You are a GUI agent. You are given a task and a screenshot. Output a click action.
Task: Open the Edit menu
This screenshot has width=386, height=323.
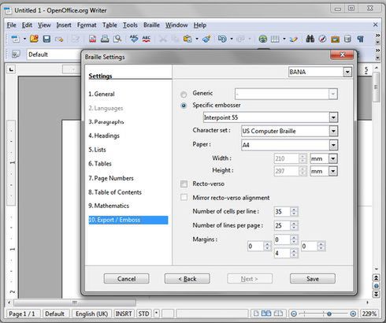tap(27, 25)
